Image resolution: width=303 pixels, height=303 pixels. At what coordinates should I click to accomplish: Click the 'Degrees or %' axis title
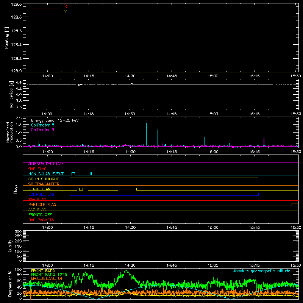click(x=10, y=284)
